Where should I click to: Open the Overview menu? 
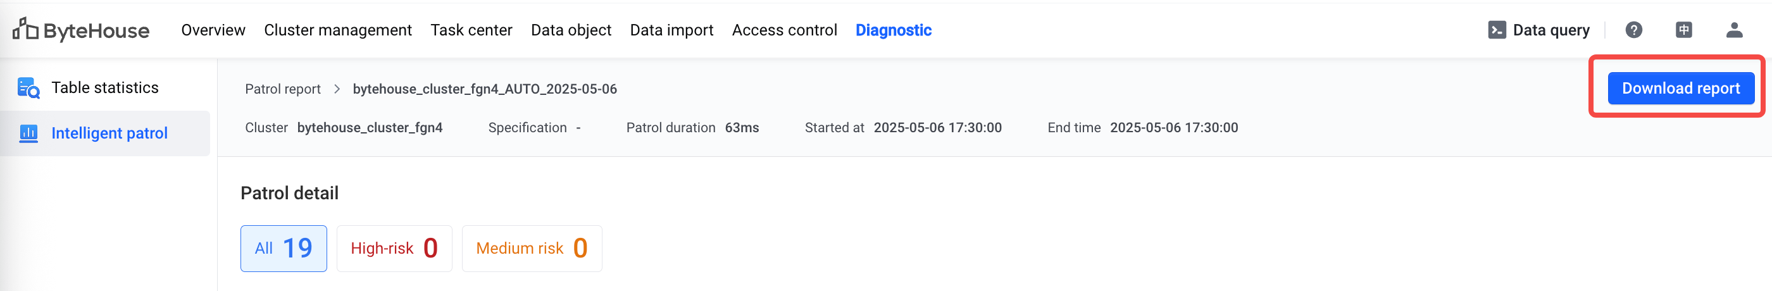coord(213,30)
